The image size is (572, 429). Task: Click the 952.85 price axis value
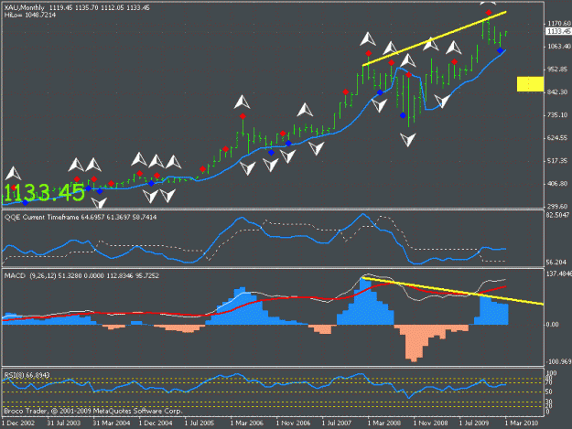pos(557,70)
